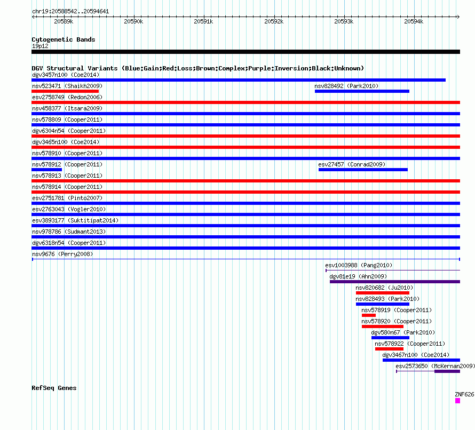Click the short blue nsv578912 gain bar
This screenshot has width=475, height=430.
[46, 170]
